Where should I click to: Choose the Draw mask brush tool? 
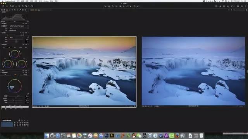pyautogui.click(x=131, y=6)
